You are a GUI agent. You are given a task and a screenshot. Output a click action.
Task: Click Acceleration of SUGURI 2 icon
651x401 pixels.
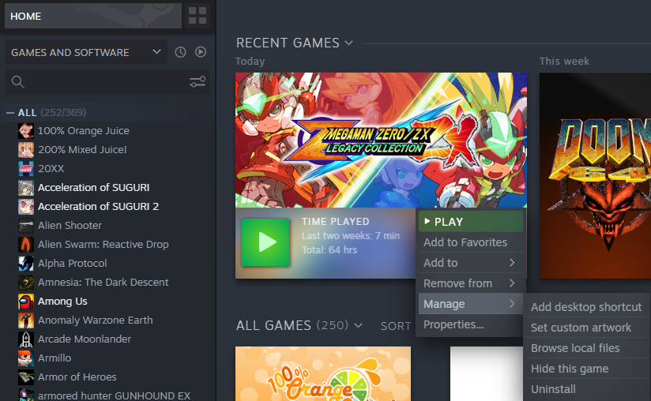(x=26, y=207)
